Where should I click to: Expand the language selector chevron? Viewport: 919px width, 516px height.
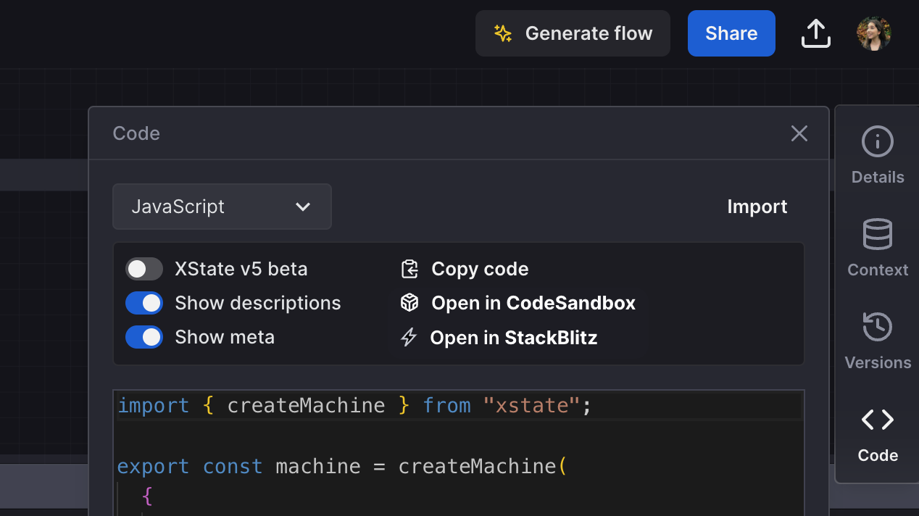coord(303,207)
